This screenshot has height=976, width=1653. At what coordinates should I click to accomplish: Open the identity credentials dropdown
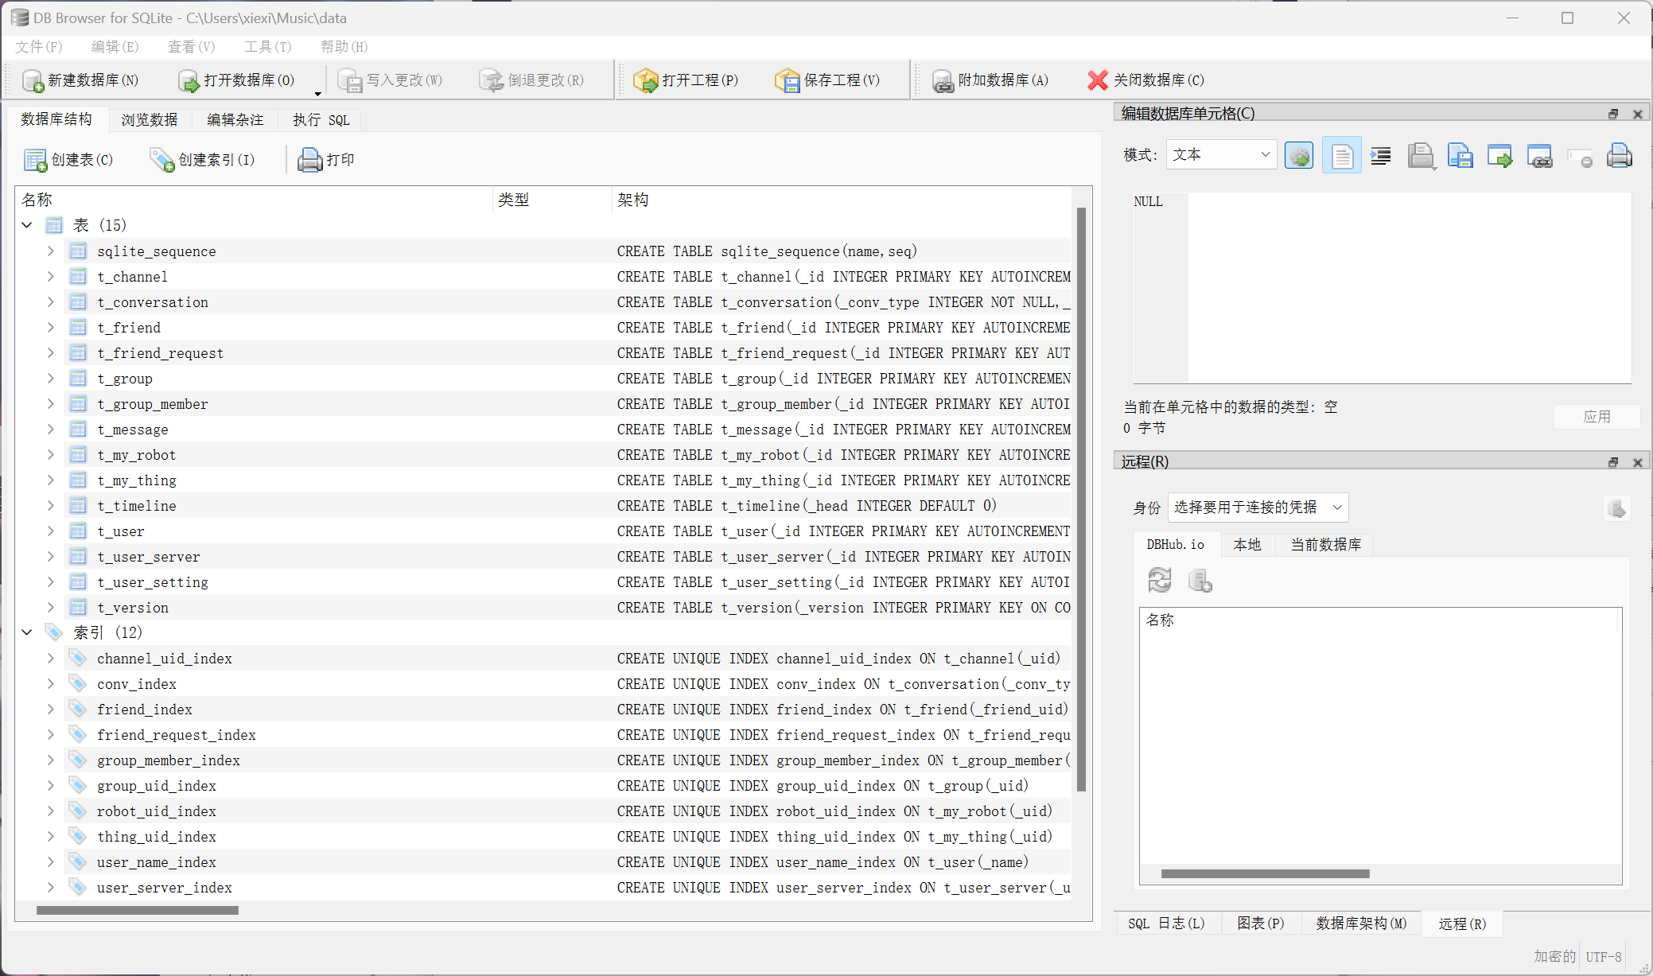click(x=1258, y=507)
